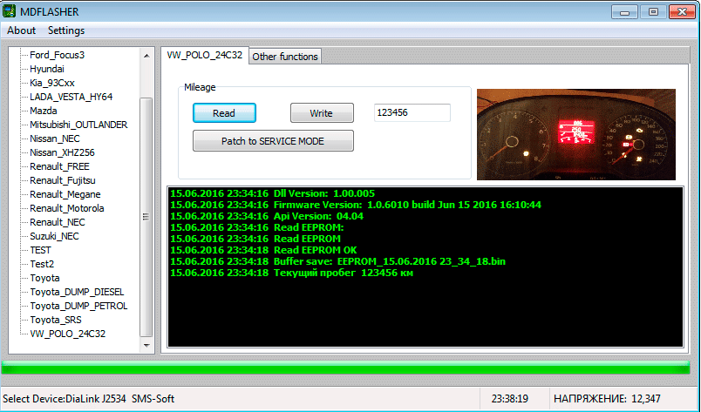Open the About menu

coord(22,30)
